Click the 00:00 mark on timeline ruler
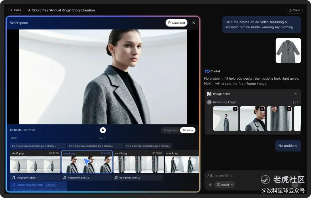The height and width of the screenshot is (198, 311). [14, 138]
